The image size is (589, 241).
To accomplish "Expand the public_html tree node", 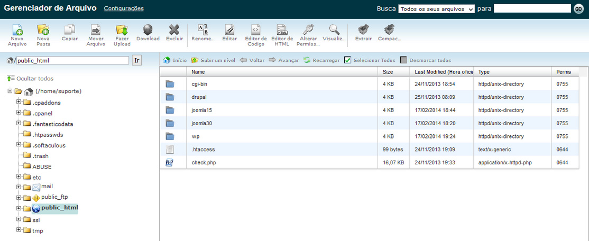I will click(x=19, y=208).
